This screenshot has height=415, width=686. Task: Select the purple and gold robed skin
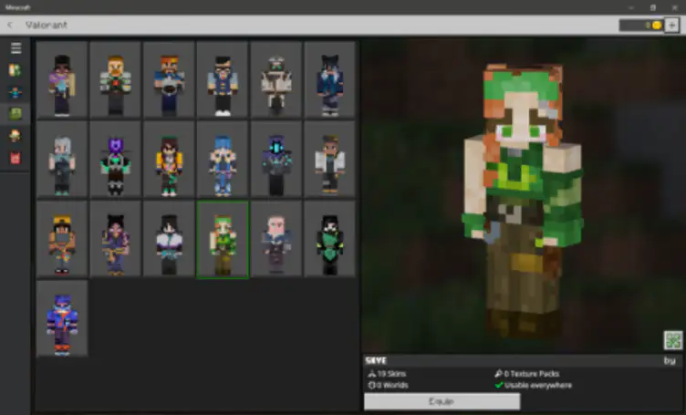click(116, 239)
